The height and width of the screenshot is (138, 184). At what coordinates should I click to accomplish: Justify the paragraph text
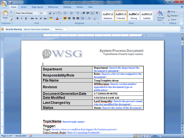point(78,18)
